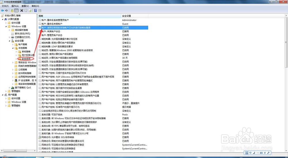288x158 pixels.
Task: Select the 帐户: 来宾帐户状态 policy row
Action: coord(93,31)
